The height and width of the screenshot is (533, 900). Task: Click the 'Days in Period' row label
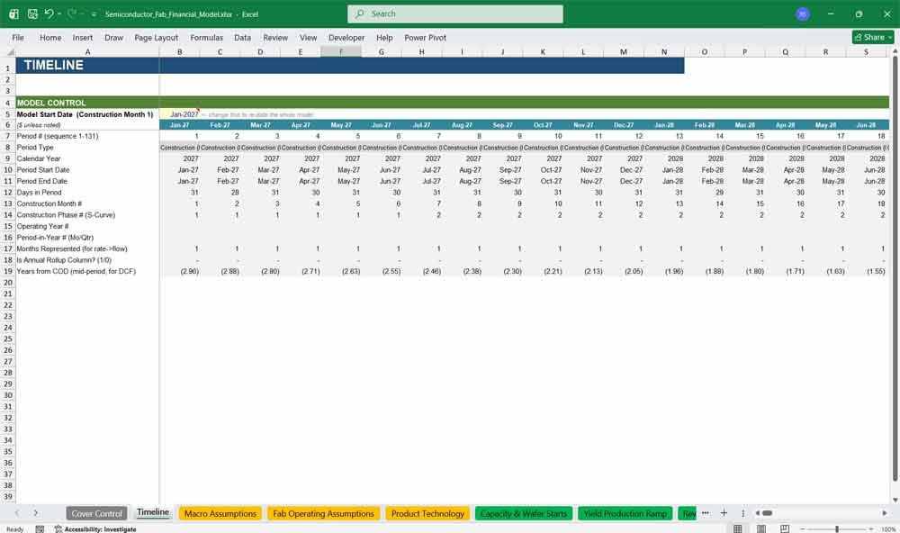pos(39,193)
